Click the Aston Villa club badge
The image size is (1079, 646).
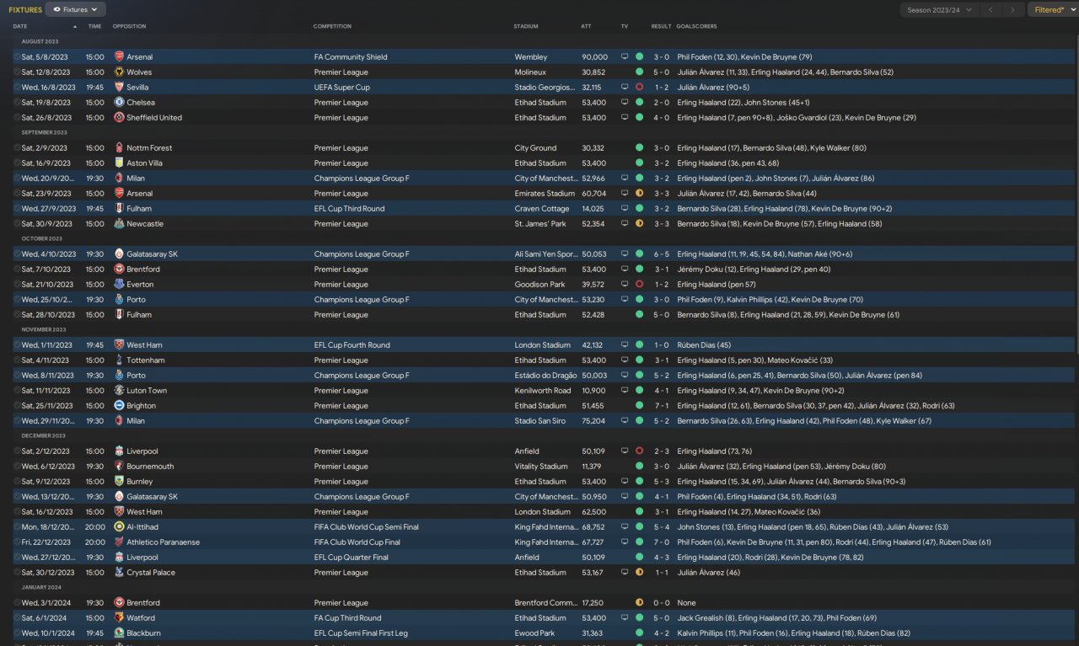119,163
